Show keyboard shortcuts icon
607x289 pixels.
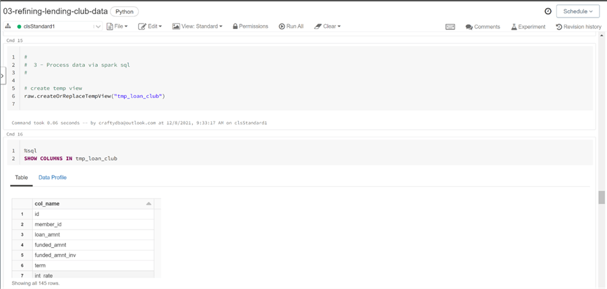[x=451, y=27]
